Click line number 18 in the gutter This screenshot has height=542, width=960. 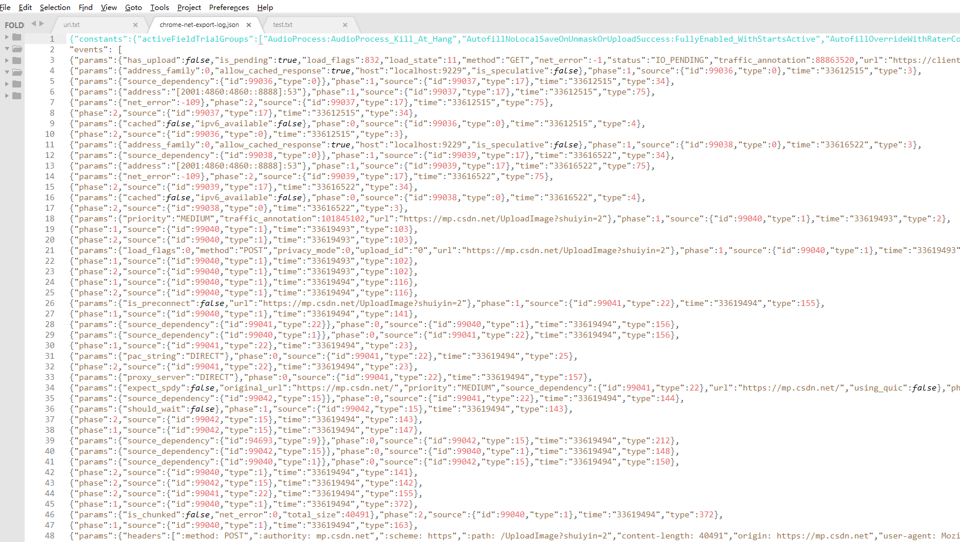(49, 218)
